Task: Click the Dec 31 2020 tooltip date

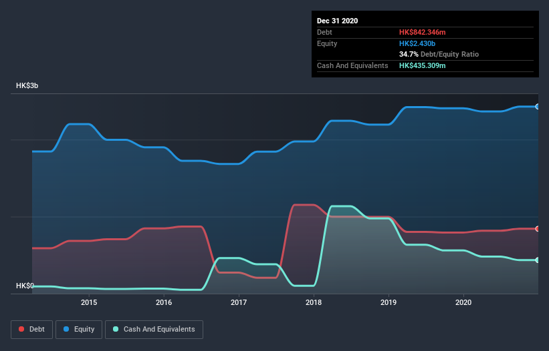Action: coord(337,21)
